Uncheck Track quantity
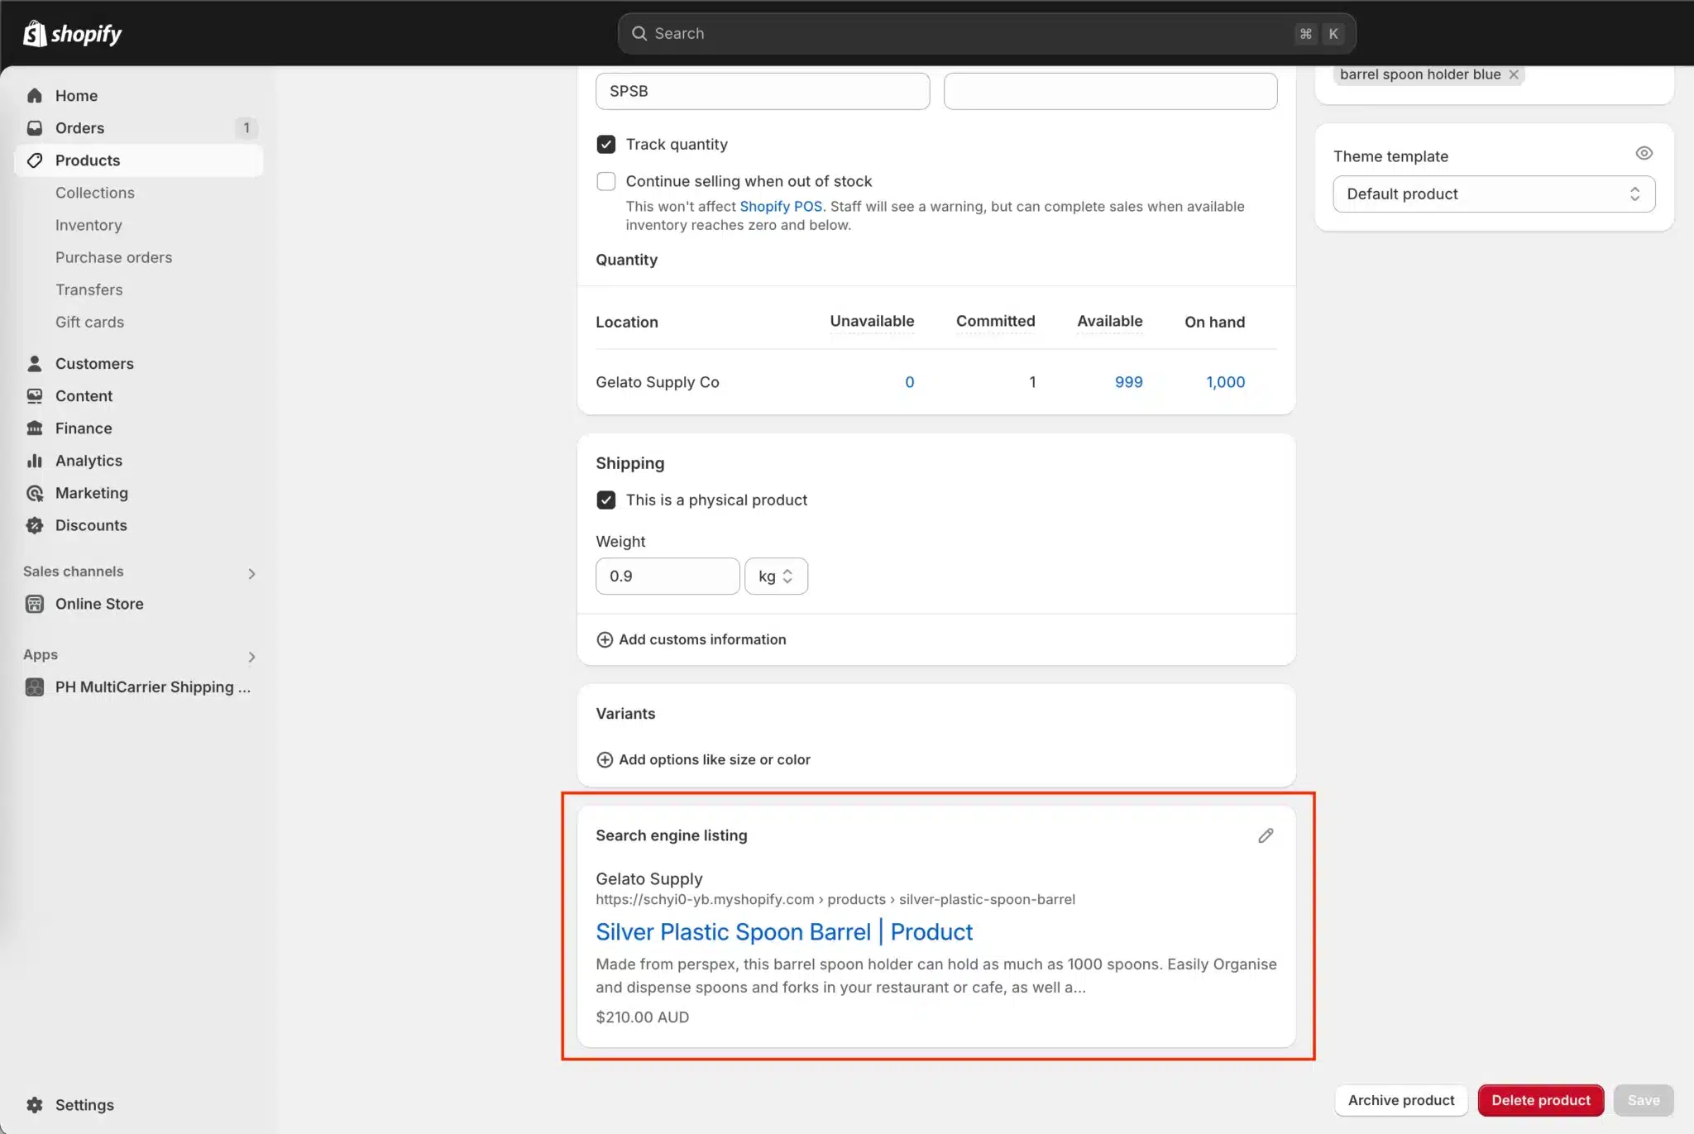The image size is (1694, 1134). [606, 144]
